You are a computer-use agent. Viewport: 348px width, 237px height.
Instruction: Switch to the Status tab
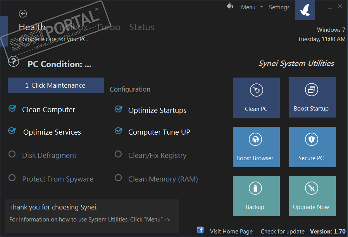[141, 27]
